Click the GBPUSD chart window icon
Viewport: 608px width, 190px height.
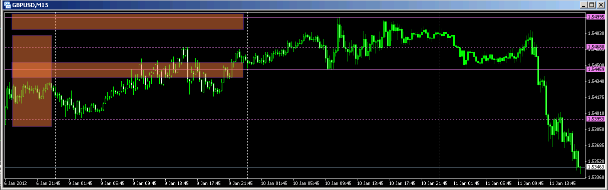pyautogui.click(x=7, y=4)
